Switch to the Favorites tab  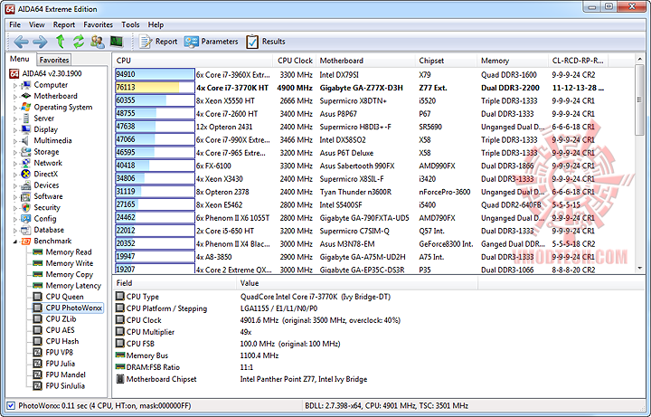54,60
